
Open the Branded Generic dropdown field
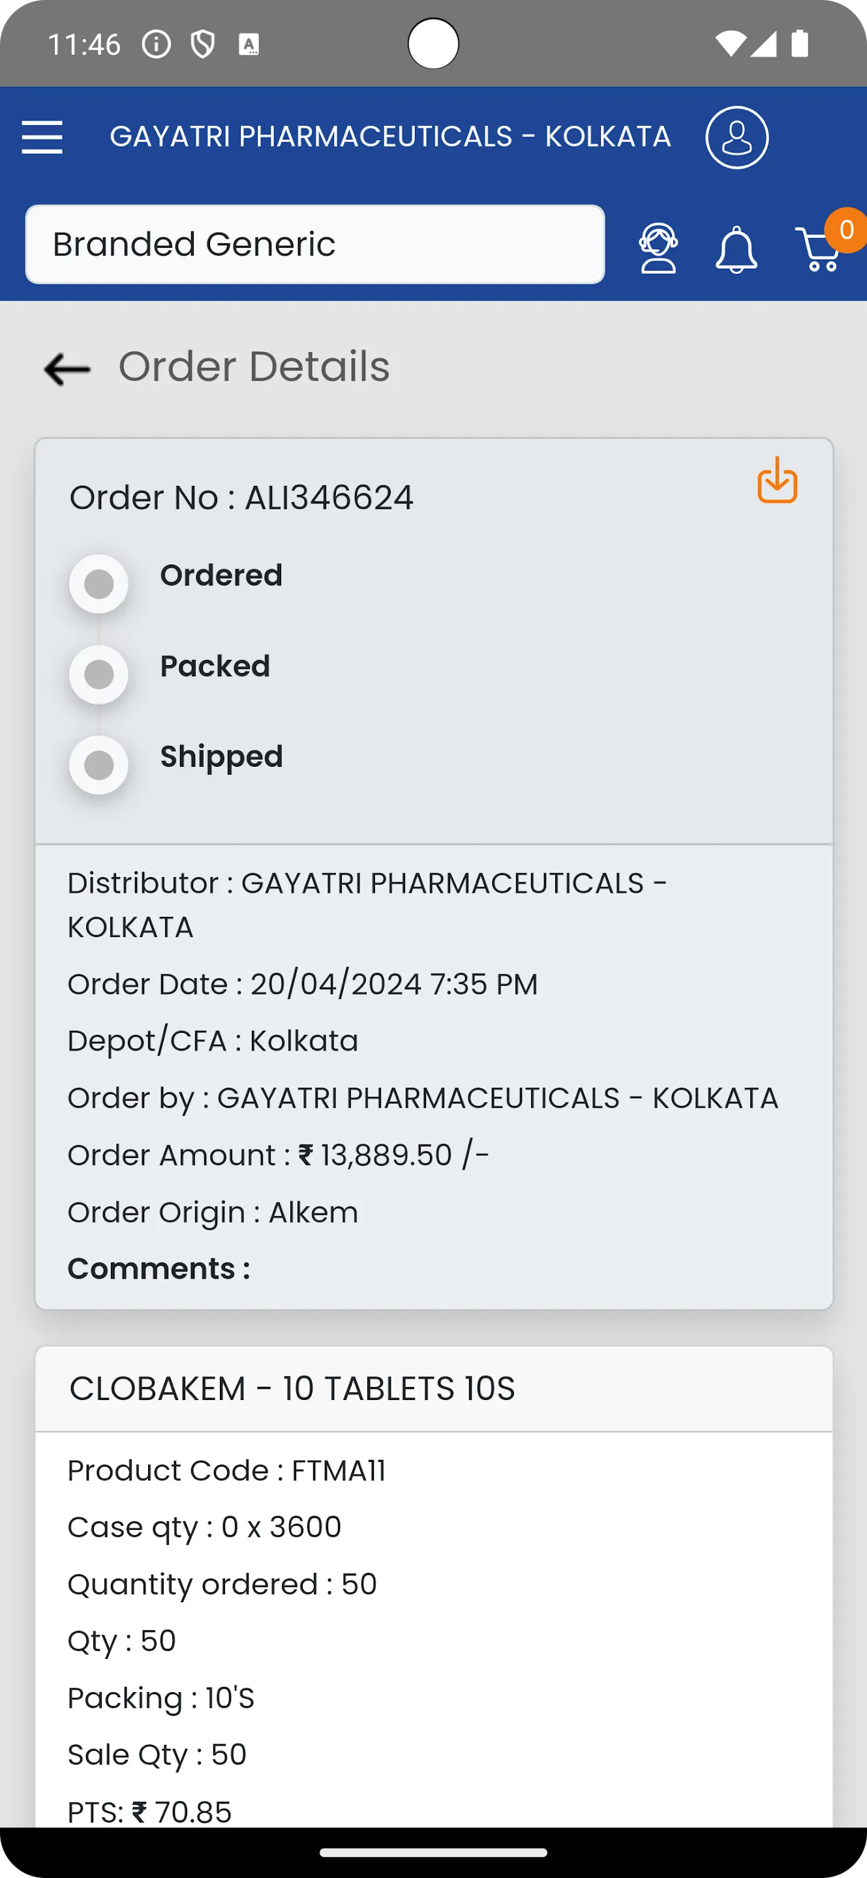pos(315,245)
